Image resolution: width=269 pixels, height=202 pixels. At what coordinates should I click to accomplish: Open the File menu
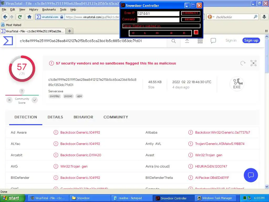pos(4,9)
